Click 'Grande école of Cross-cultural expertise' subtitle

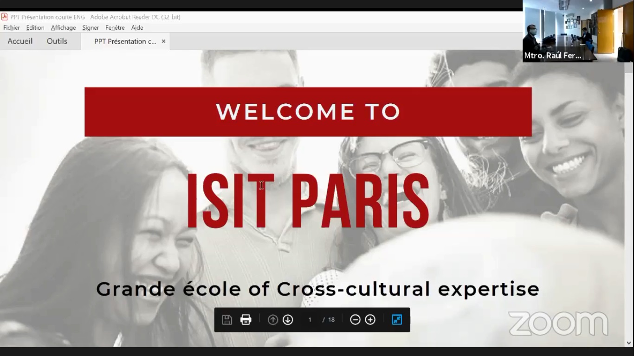[x=318, y=289]
